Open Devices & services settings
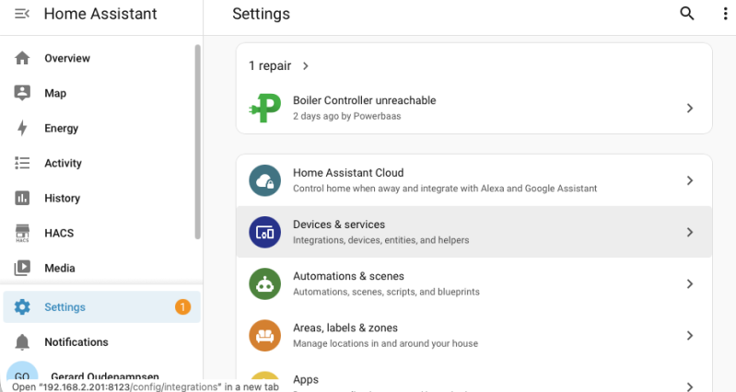Screen dimensions: 736x392 coord(474,232)
